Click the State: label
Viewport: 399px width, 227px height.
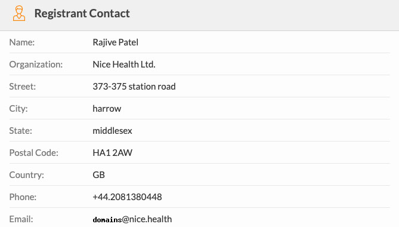pyautogui.click(x=21, y=131)
